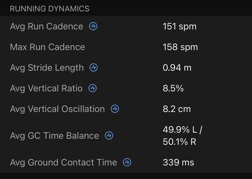Screen dimensions: 252x179
Task: Select the Avg Vertical Oscillation label
Action: 57,109
